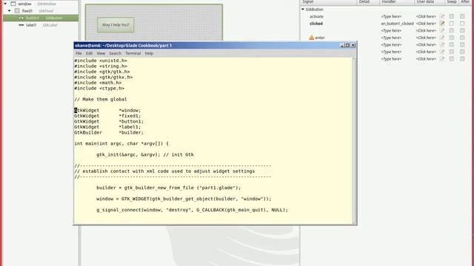The image size is (474, 266).
Task: Select the enter signal name
Action: (x=320, y=38)
